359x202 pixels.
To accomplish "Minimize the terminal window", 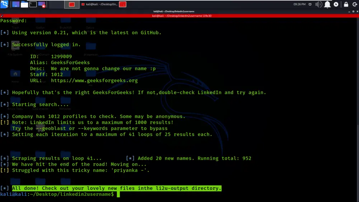I will click(x=349, y=11).
